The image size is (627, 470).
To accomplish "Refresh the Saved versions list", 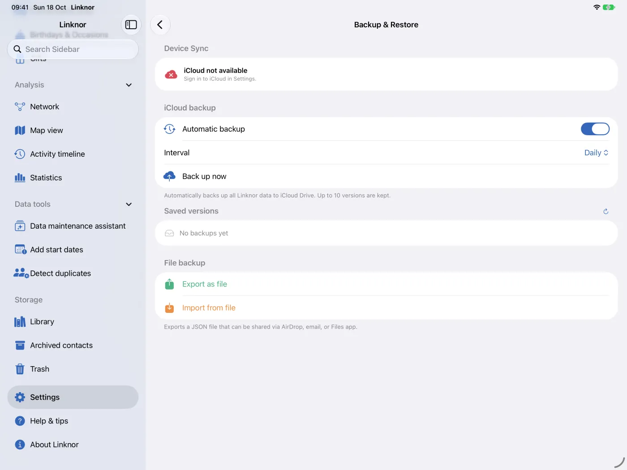I will (x=606, y=211).
